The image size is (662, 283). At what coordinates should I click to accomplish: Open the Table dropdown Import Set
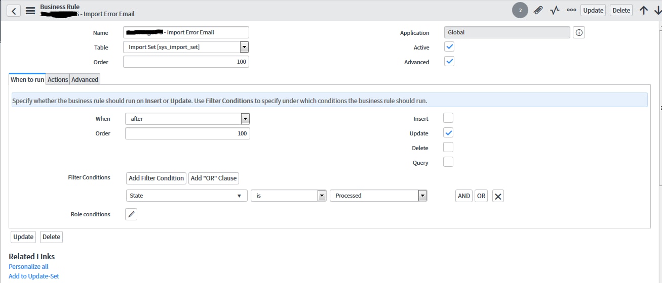click(186, 47)
